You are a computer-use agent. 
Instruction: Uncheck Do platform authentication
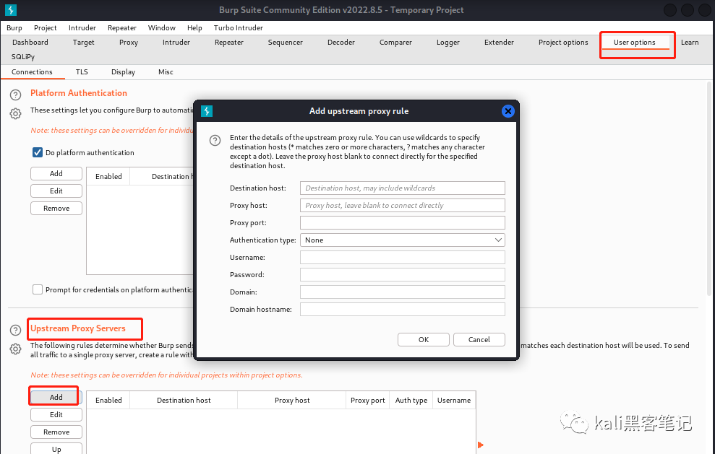pos(37,152)
